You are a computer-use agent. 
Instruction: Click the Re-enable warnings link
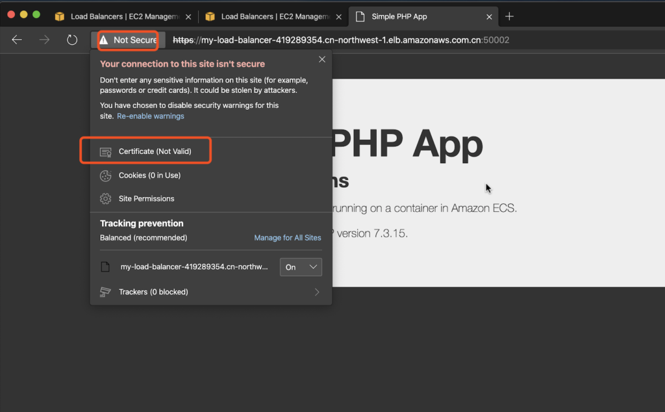pos(151,116)
